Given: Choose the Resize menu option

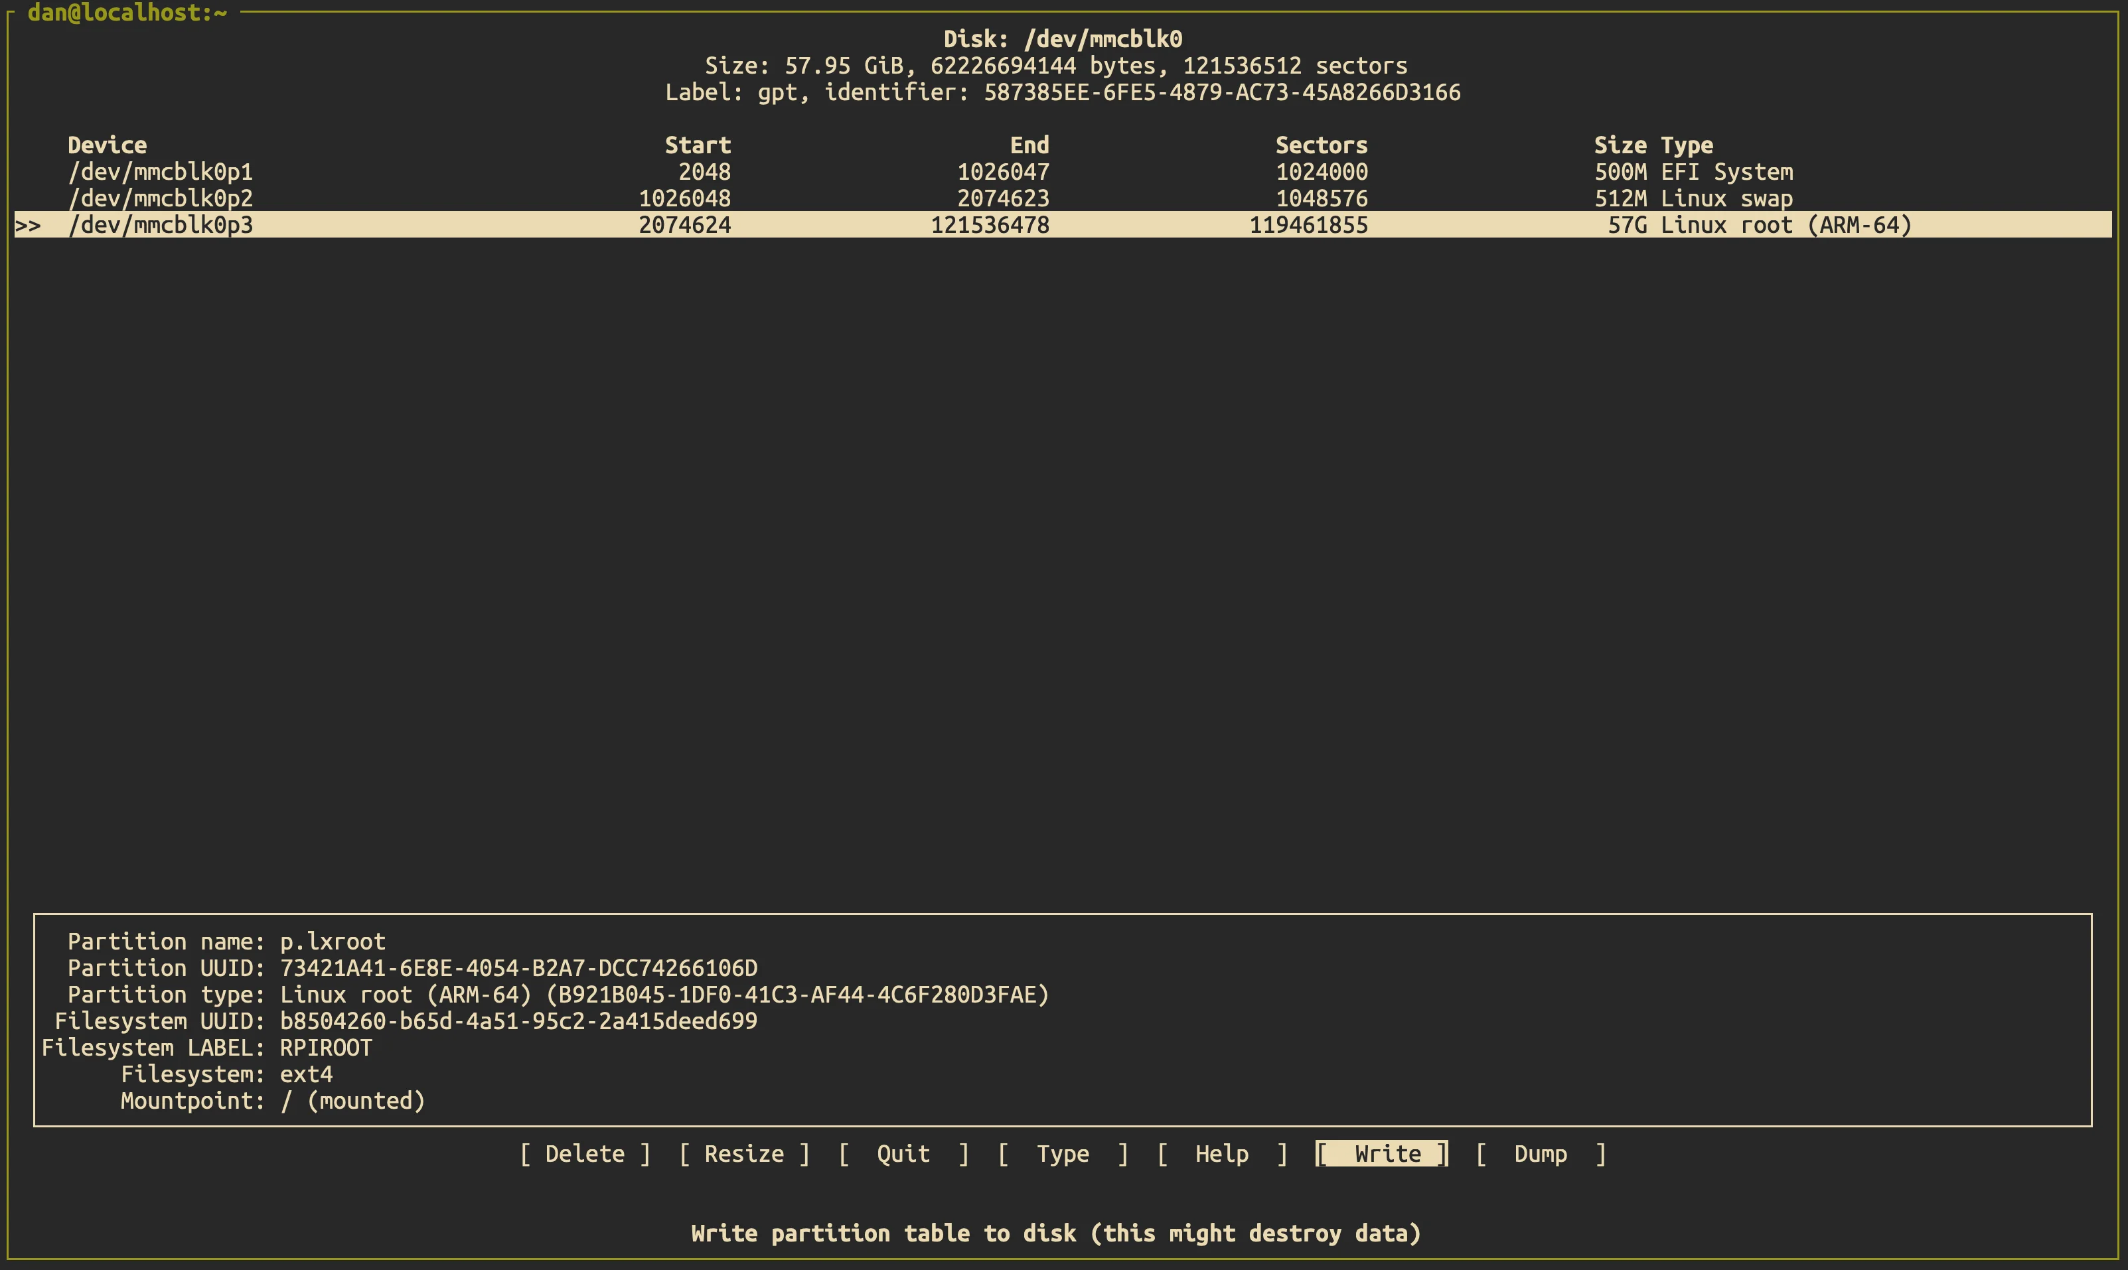Looking at the screenshot, I should (744, 1154).
